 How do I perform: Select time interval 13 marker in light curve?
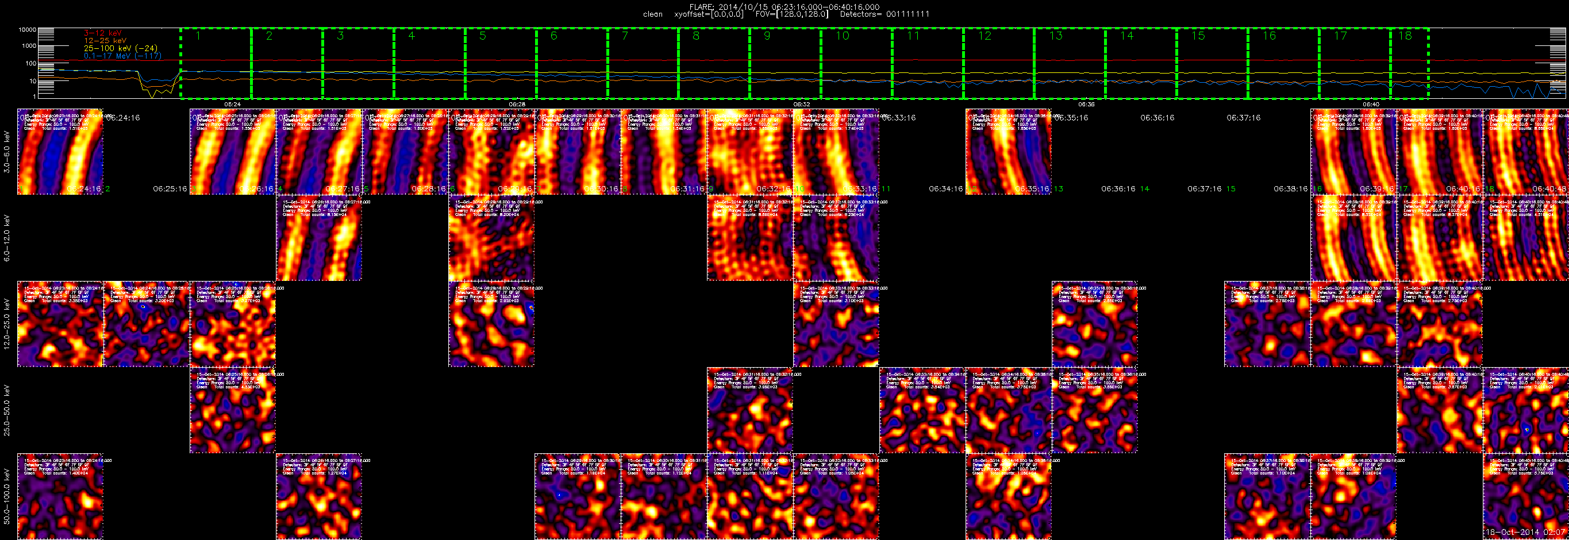click(1056, 36)
